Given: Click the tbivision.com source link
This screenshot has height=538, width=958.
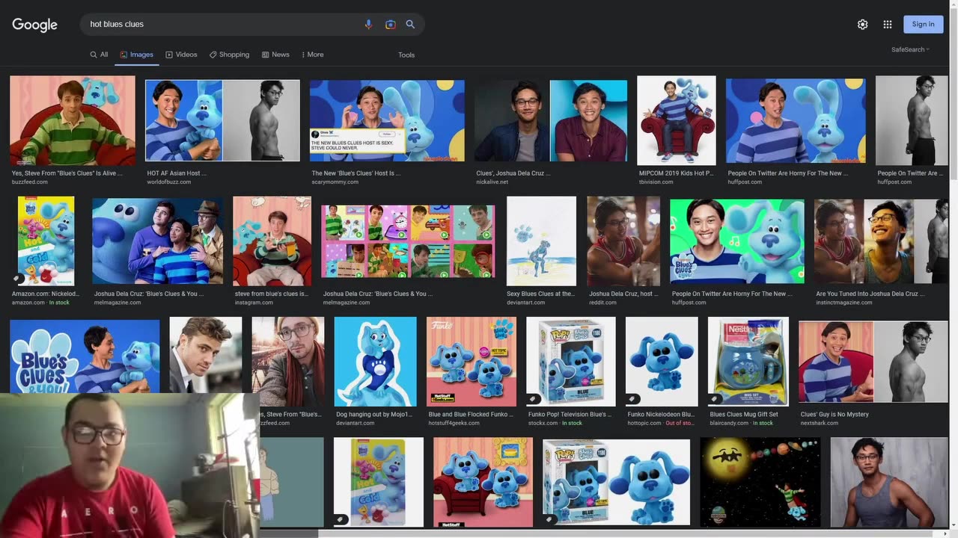Looking at the screenshot, I should point(656,182).
